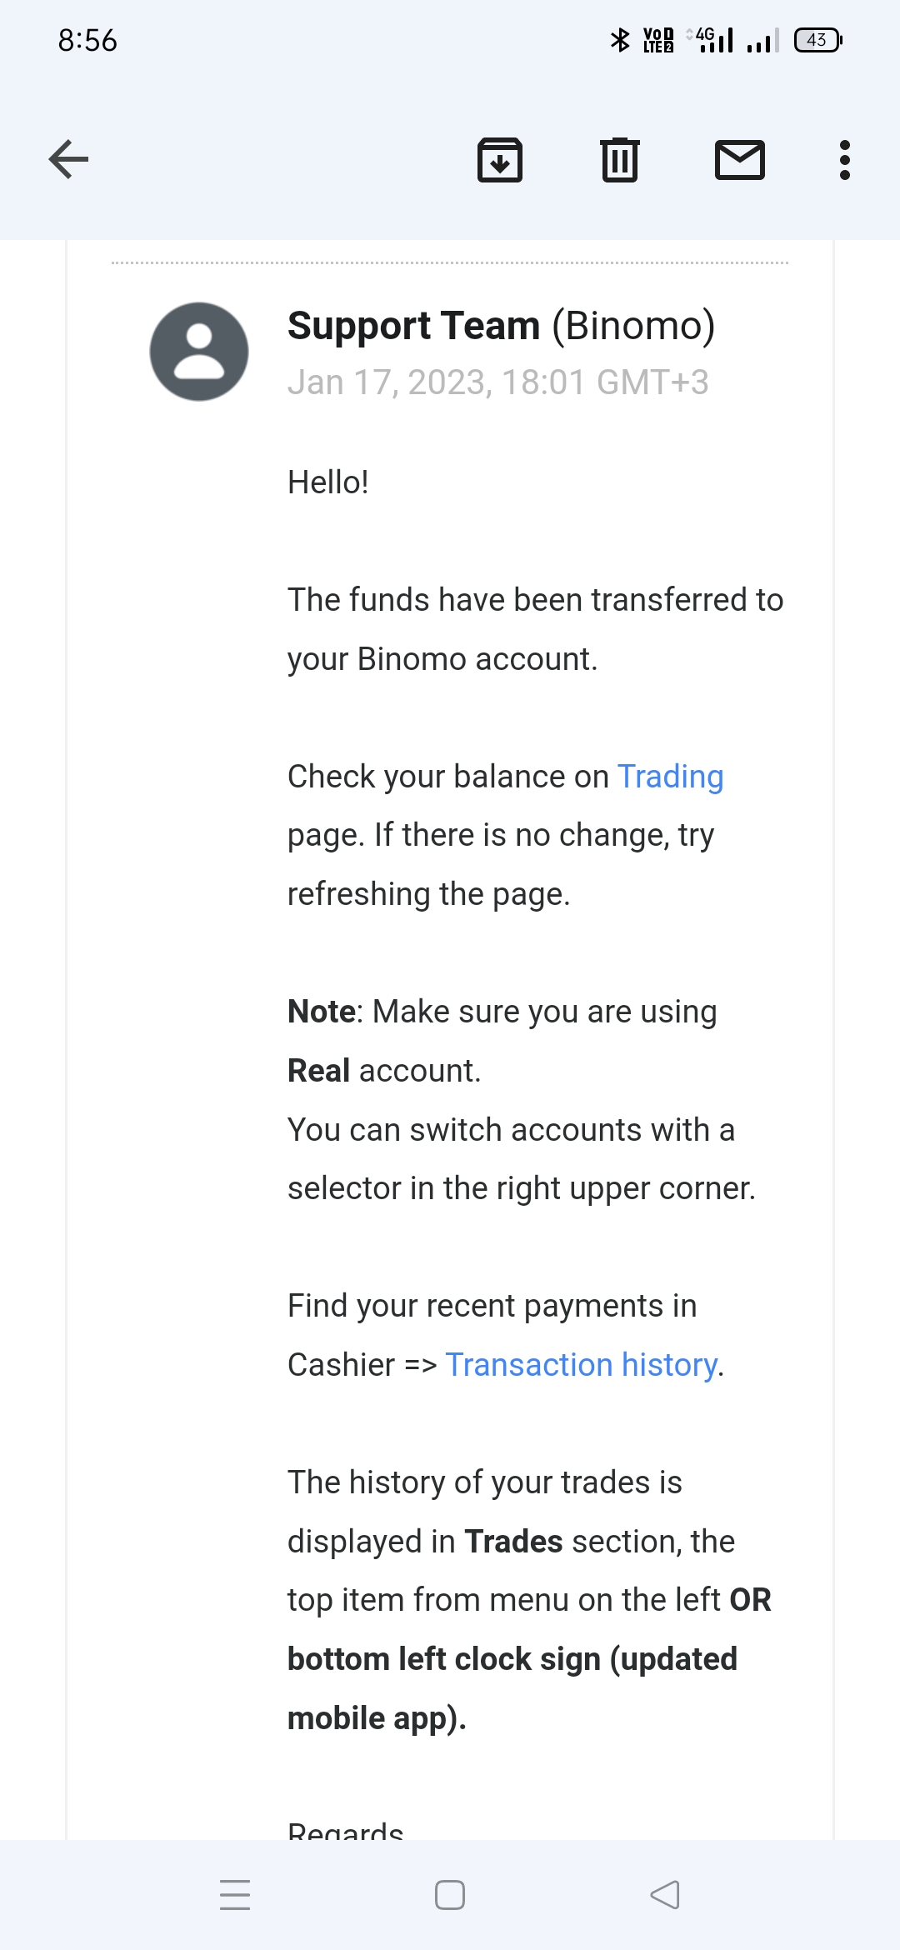Tap the email date Jan 17, 2023
Screen dimensions: 900x1950
coord(497,382)
